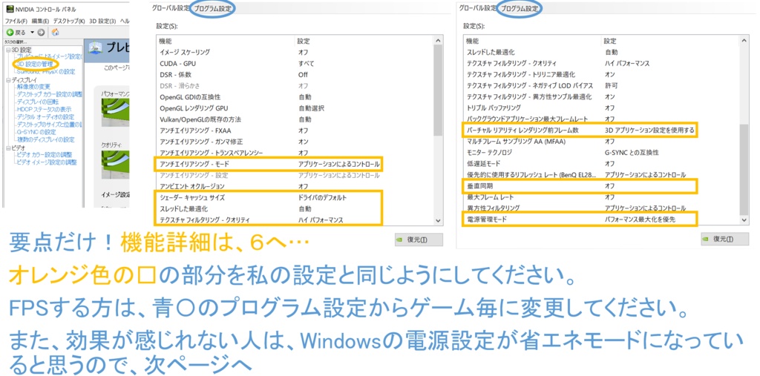Select the イメージ スケーリング setting row
Viewport: 760px width, 376px height.
(x=295, y=52)
